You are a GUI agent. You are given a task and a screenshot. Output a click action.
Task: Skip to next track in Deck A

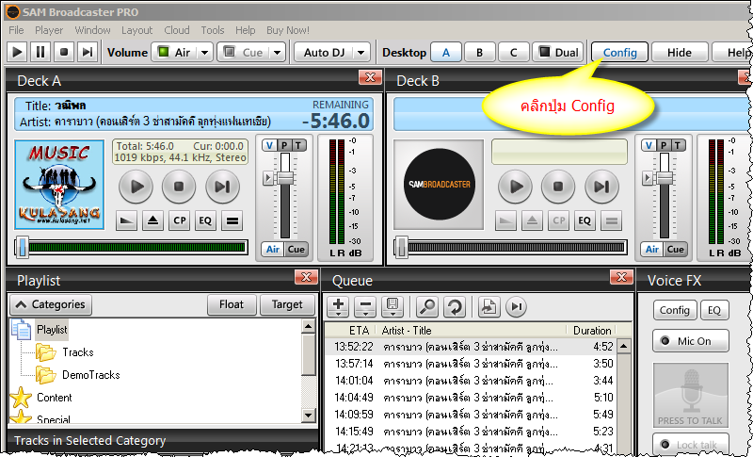pos(222,187)
